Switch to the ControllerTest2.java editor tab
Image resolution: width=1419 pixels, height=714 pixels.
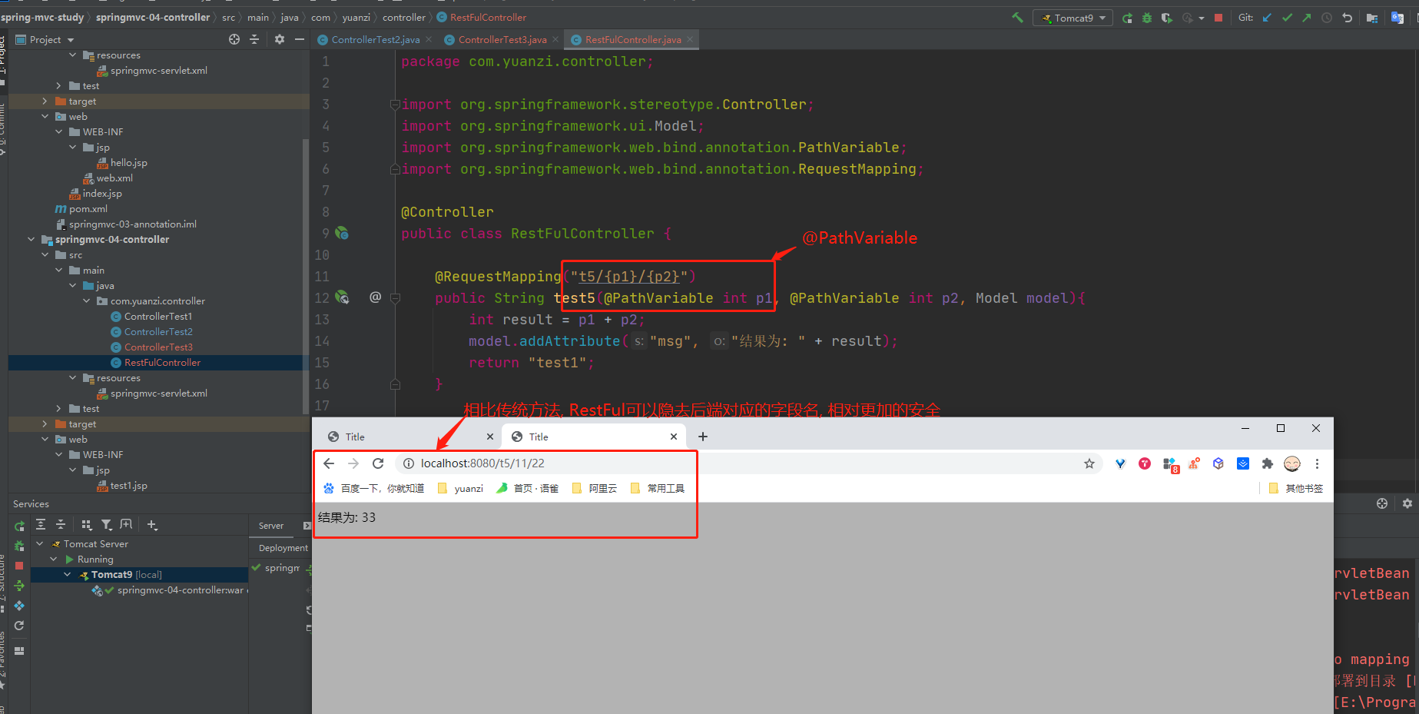[x=376, y=40]
